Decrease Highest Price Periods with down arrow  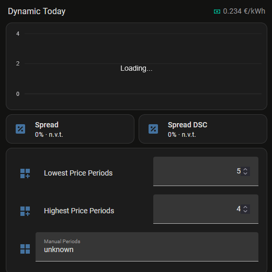pos(245,211)
